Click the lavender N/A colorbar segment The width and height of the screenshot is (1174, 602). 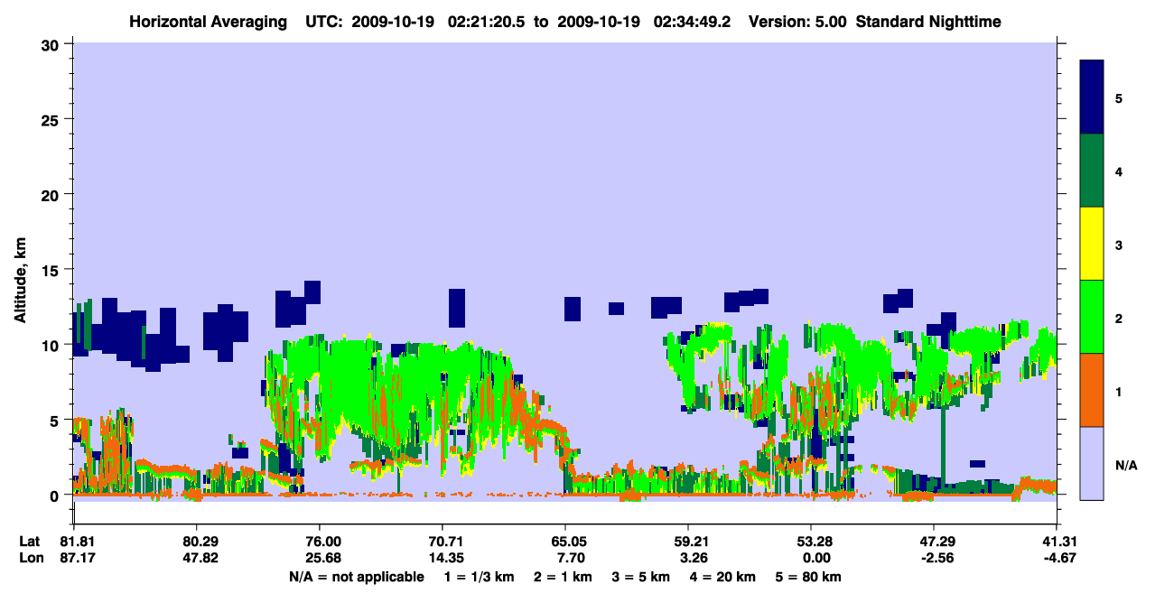click(1092, 463)
